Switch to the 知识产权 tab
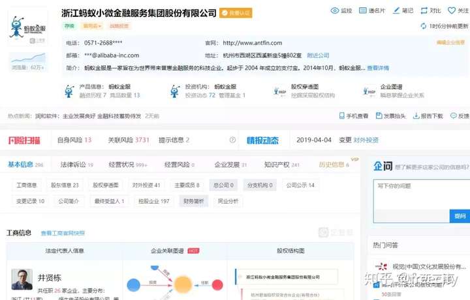The width and height of the screenshot is (470, 300). pos(282,165)
